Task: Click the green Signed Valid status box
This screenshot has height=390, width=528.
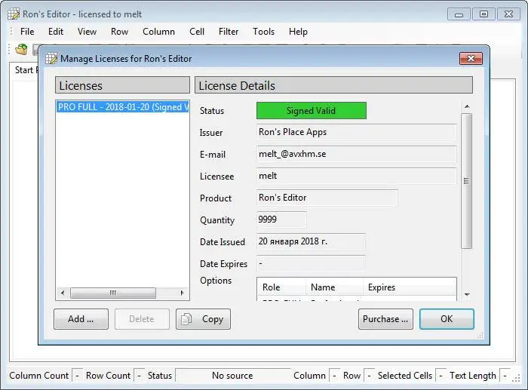Action: pyautogui.click(x=311, y=111)
